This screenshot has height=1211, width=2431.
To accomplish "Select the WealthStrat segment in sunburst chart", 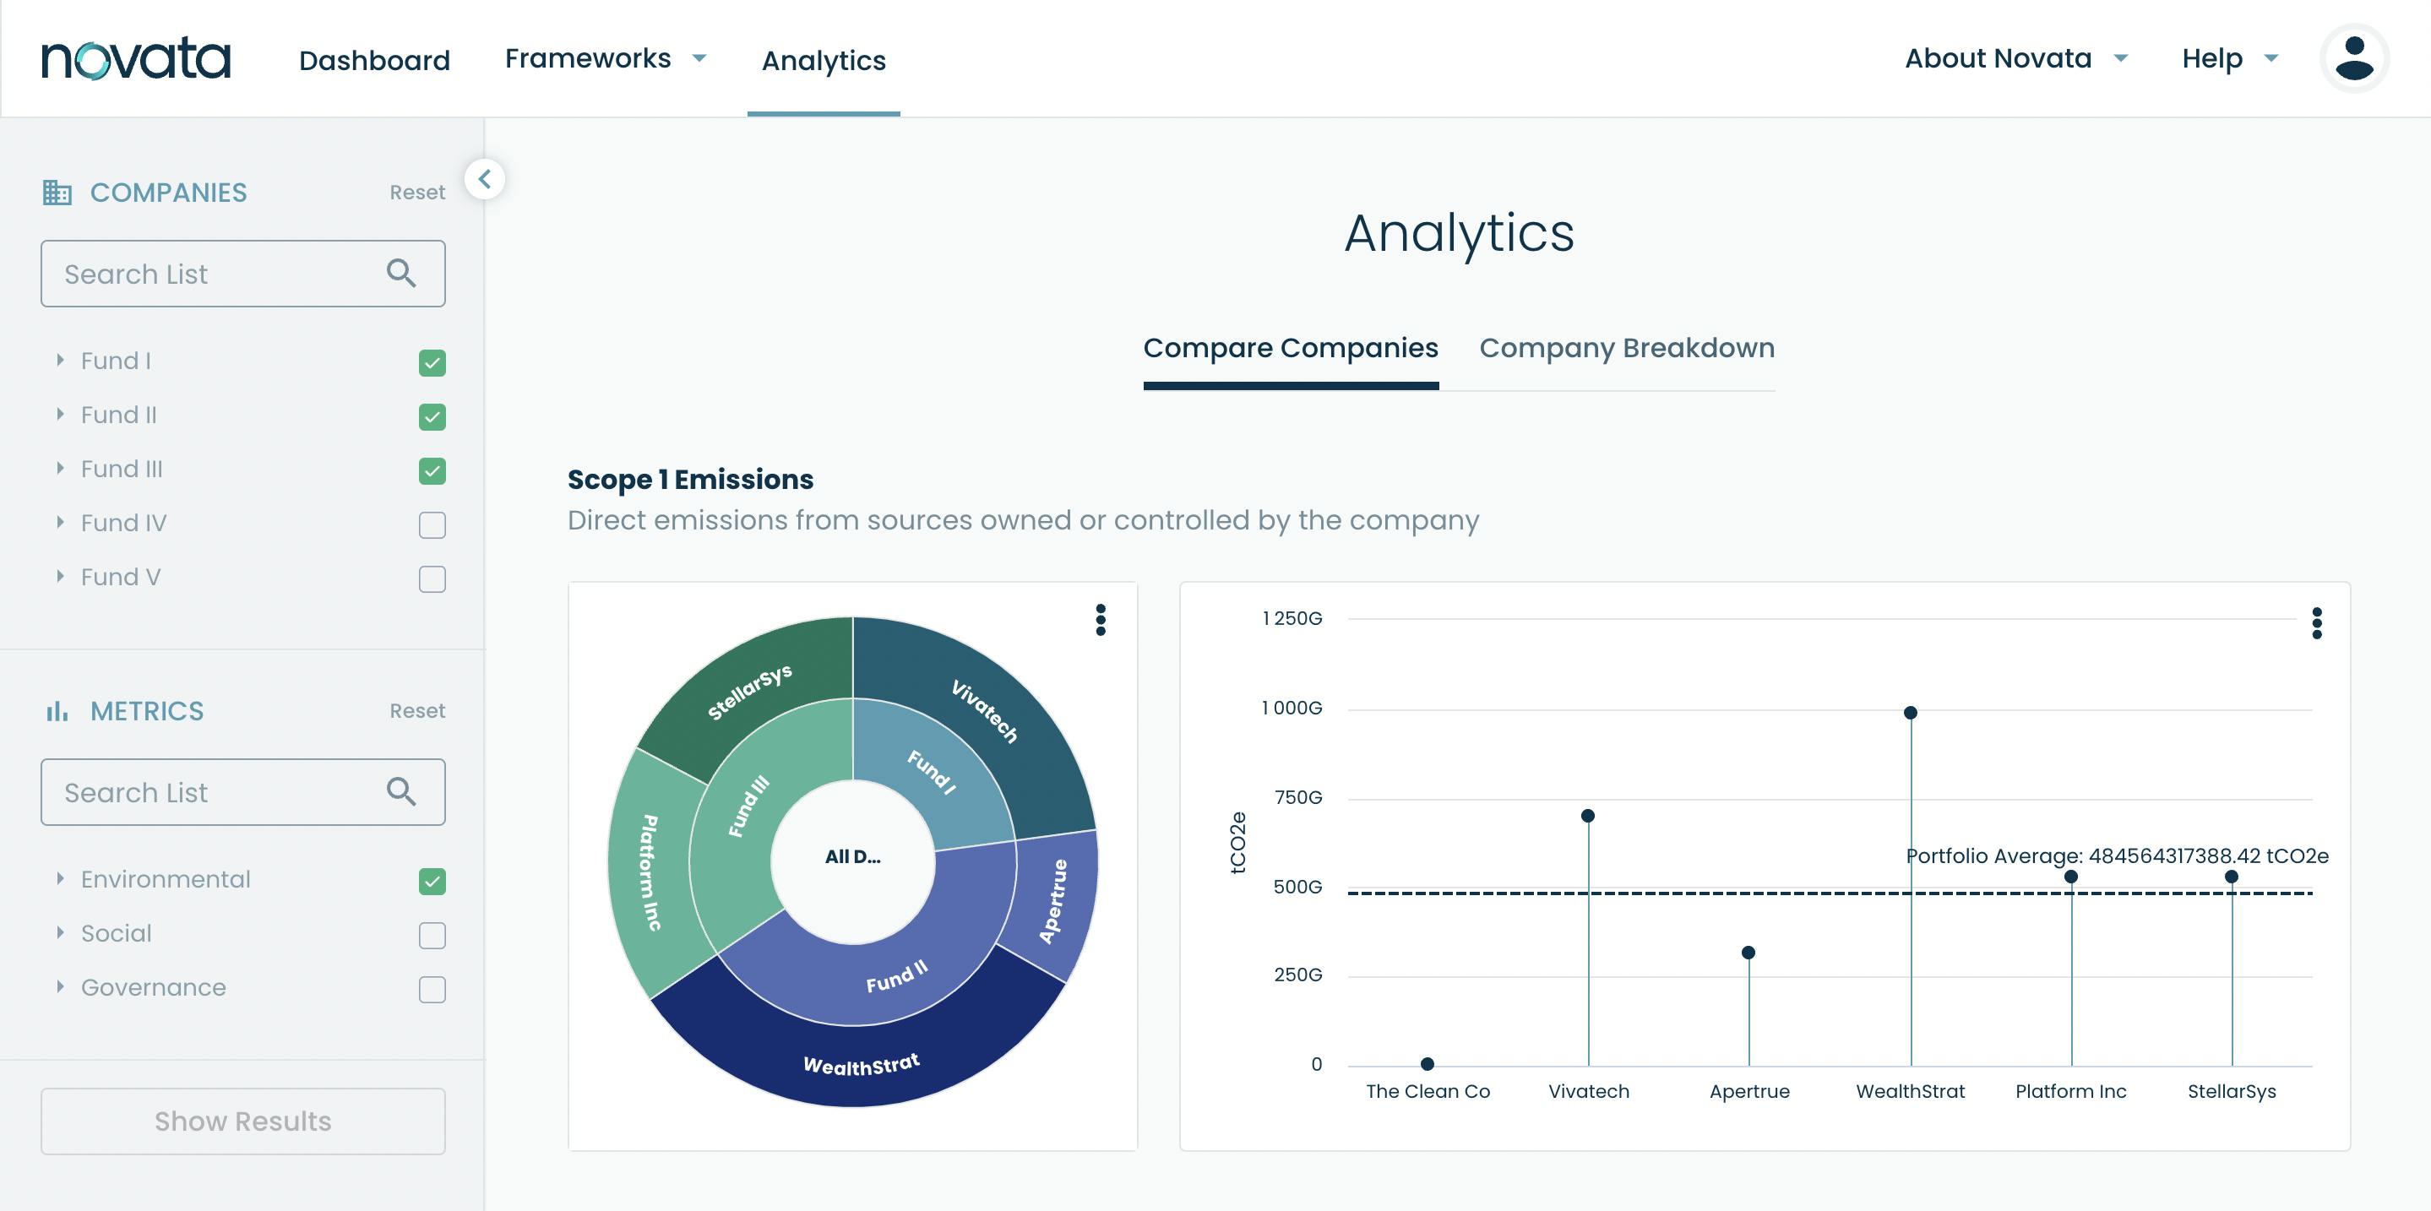I will (x=860, y=1064).
